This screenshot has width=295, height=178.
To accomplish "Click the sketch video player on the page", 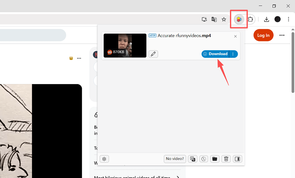I will point(41,131).
